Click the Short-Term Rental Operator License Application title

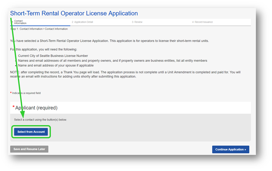pos(74,13)
